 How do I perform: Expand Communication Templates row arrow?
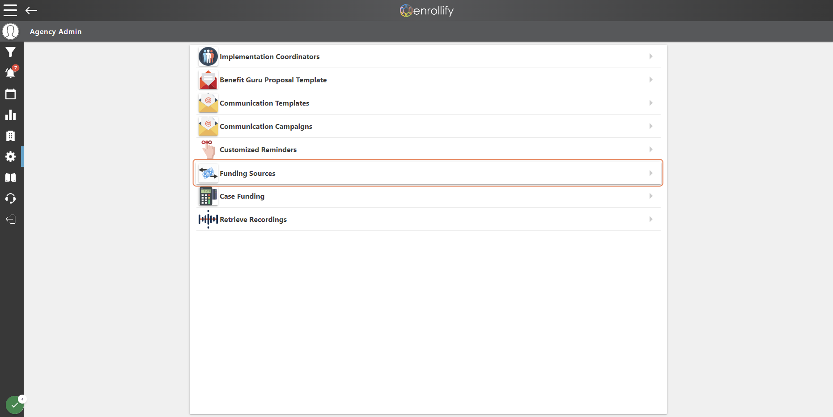tap(651, 103)
